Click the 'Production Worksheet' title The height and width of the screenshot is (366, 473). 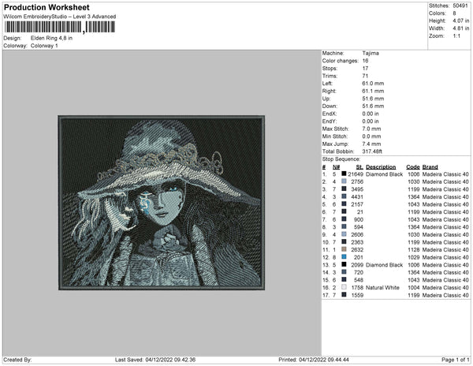[47, 8]
